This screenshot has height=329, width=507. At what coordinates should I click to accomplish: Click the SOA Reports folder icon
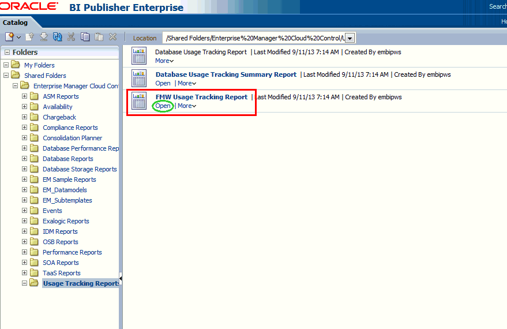point(34,263)
